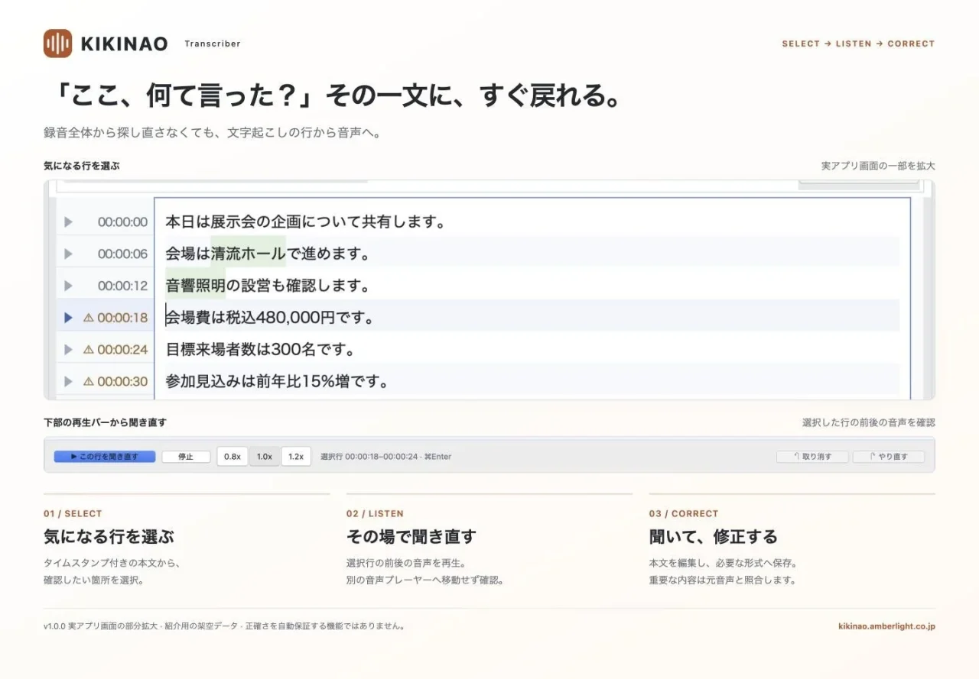The height and width of the screenshot is (679, 979).
Task: Click the line 音響照明の設営も確認します。
Action: point(268,286)
